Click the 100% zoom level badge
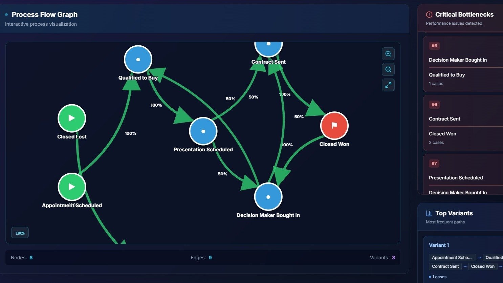 pyautogui.click(x=20, y=233)
